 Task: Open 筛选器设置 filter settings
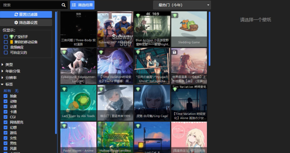[x=26, y=23]
